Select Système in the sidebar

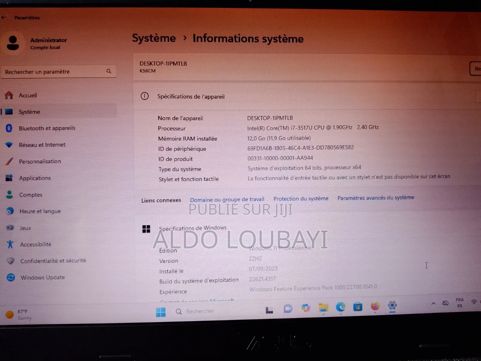[x=59, y=112]
